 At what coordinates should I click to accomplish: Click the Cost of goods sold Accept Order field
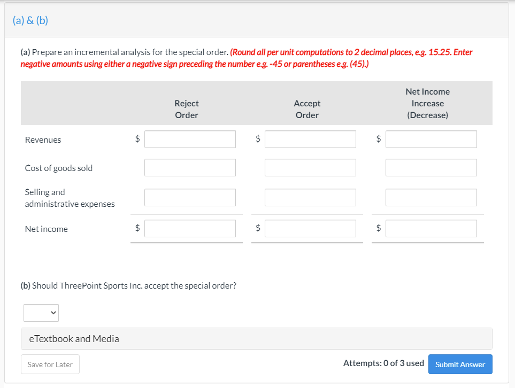[x=310, y=167]
